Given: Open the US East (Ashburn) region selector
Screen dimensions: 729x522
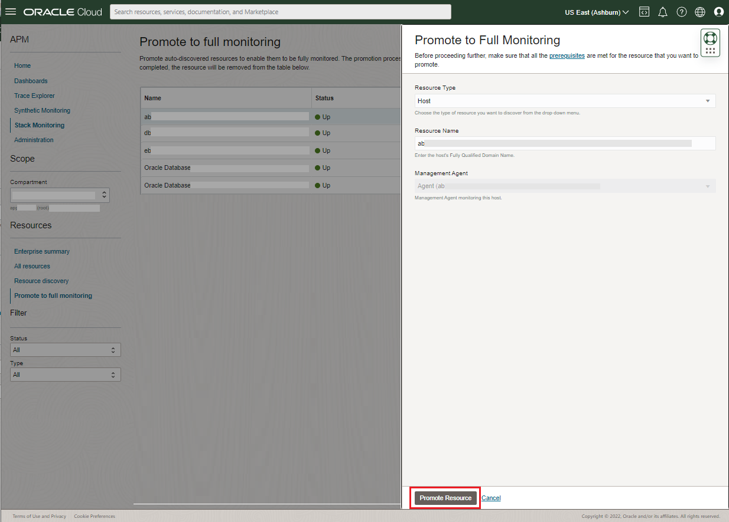Looking at the screenshot, I should (597, 12).
